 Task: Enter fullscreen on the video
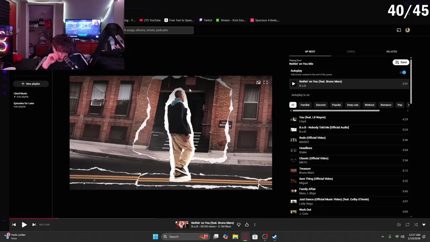tap(265, 82)
